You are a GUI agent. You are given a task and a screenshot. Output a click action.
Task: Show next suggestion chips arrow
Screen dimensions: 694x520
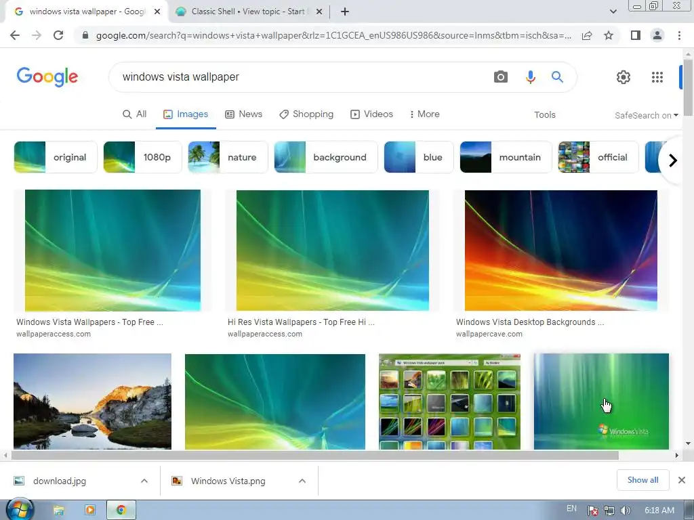(x=673, y=160)
